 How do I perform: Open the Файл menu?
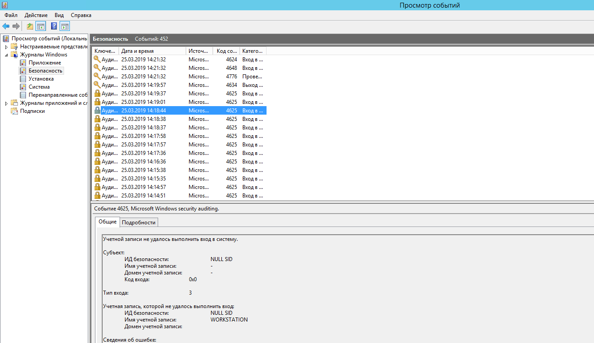point(11,15)
